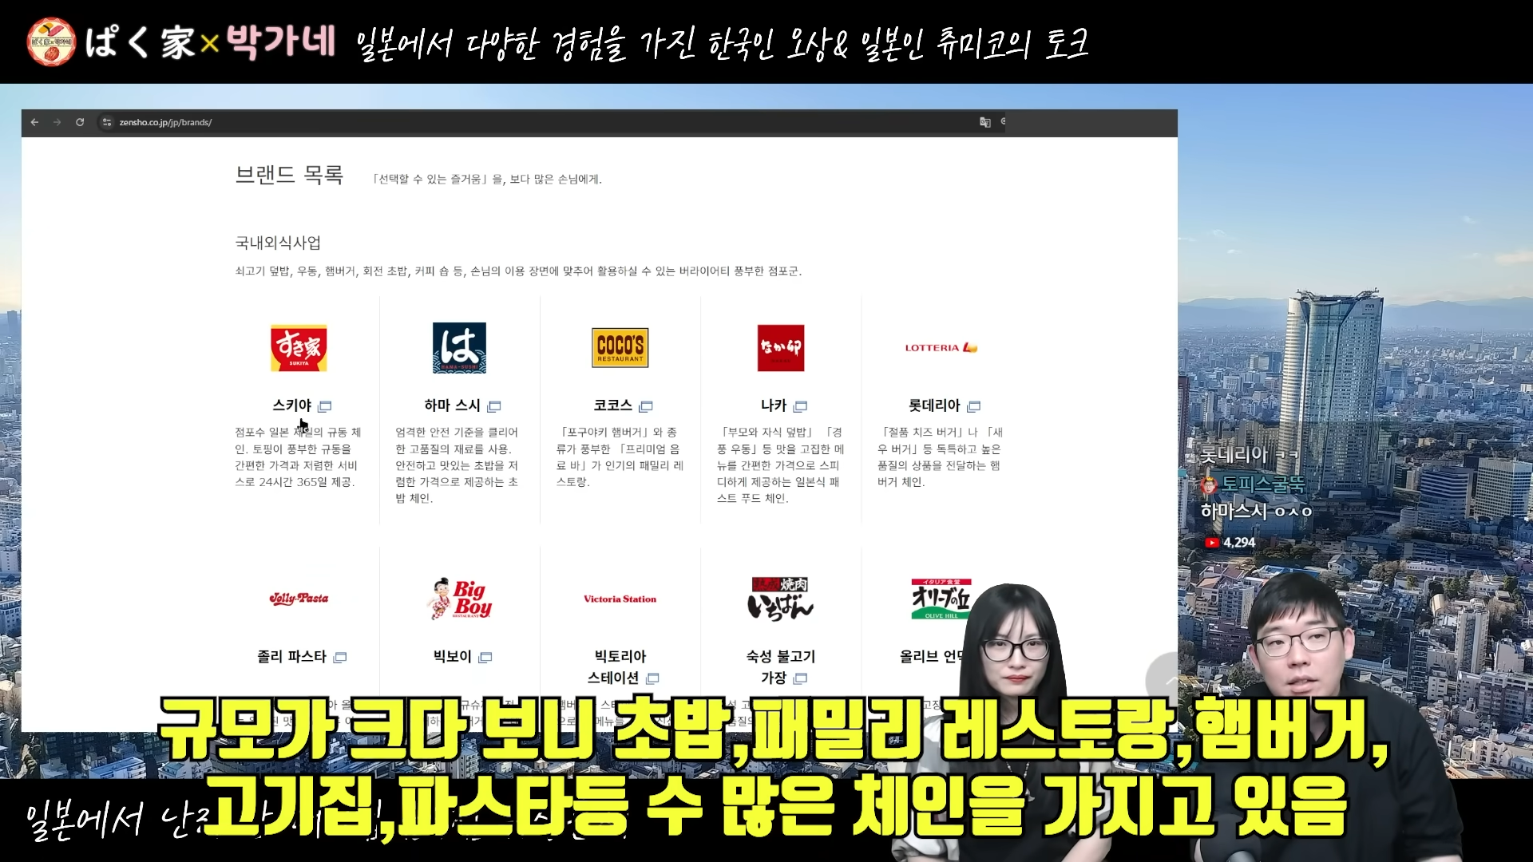Click the category summary line starting 쇠고기 덮밥
1533x862 pixels.
(518, 271)
